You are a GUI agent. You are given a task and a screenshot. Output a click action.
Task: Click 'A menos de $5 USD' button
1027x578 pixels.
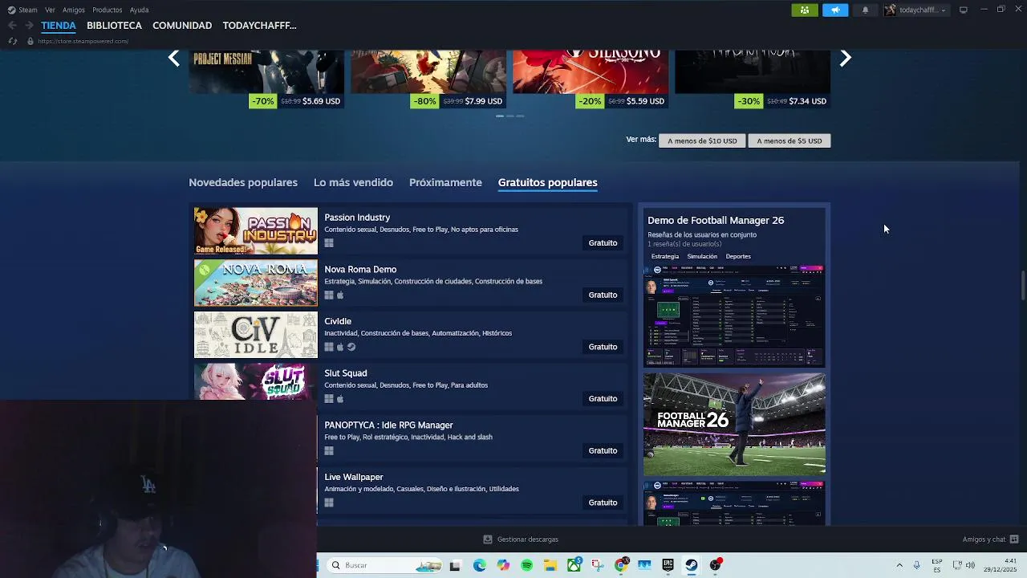pos(789,140)
